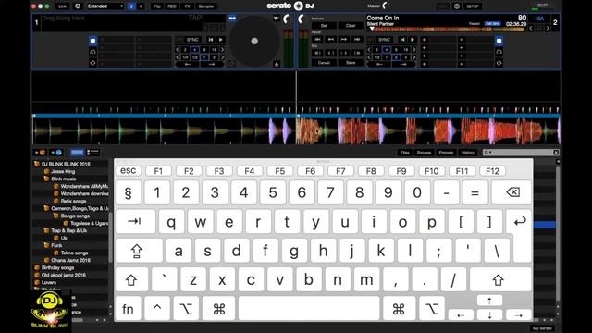
Task: Save the beatgrid edit
Action: [351, 63]
